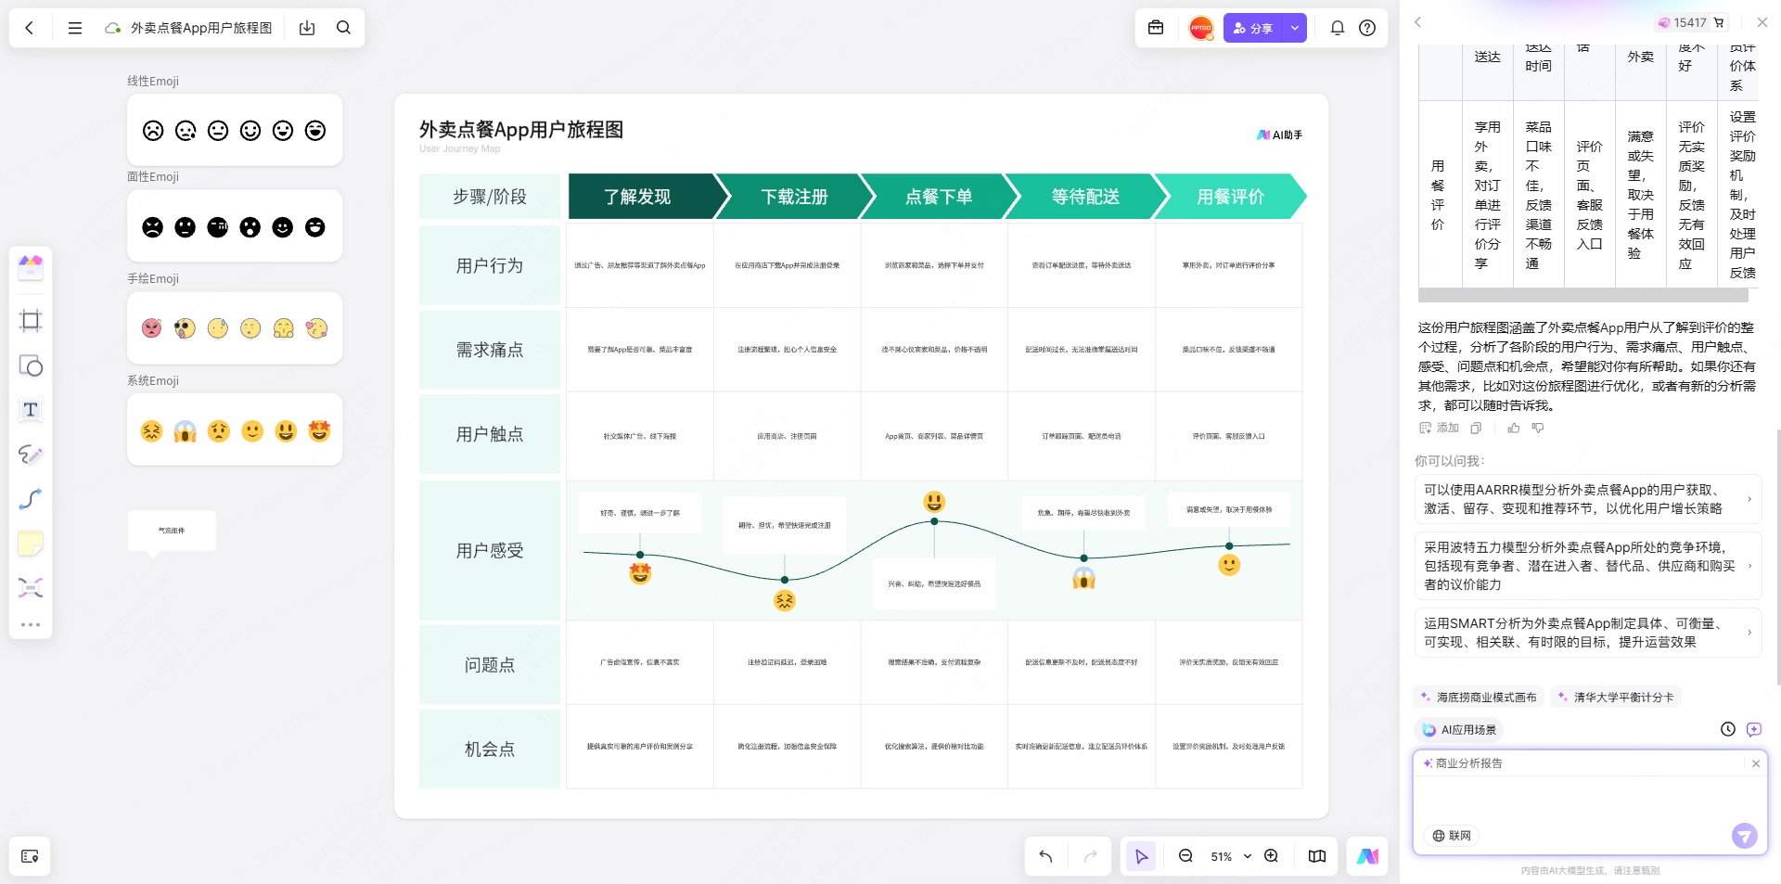The height and width of the screenshot is (884, 1781).
Task: Select the 需求痛点 row header
Action: (x=490, y=350)
